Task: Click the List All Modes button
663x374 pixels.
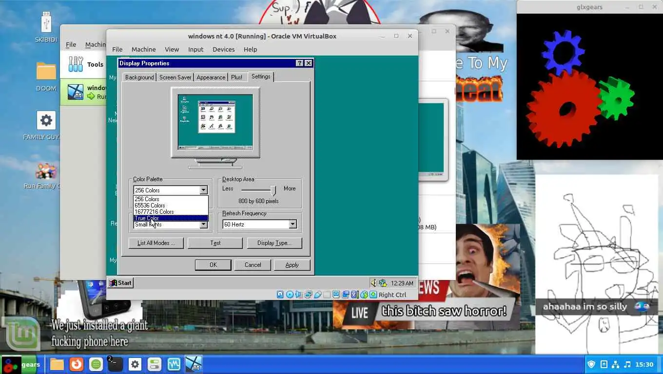Action: (x=156, y=243)
